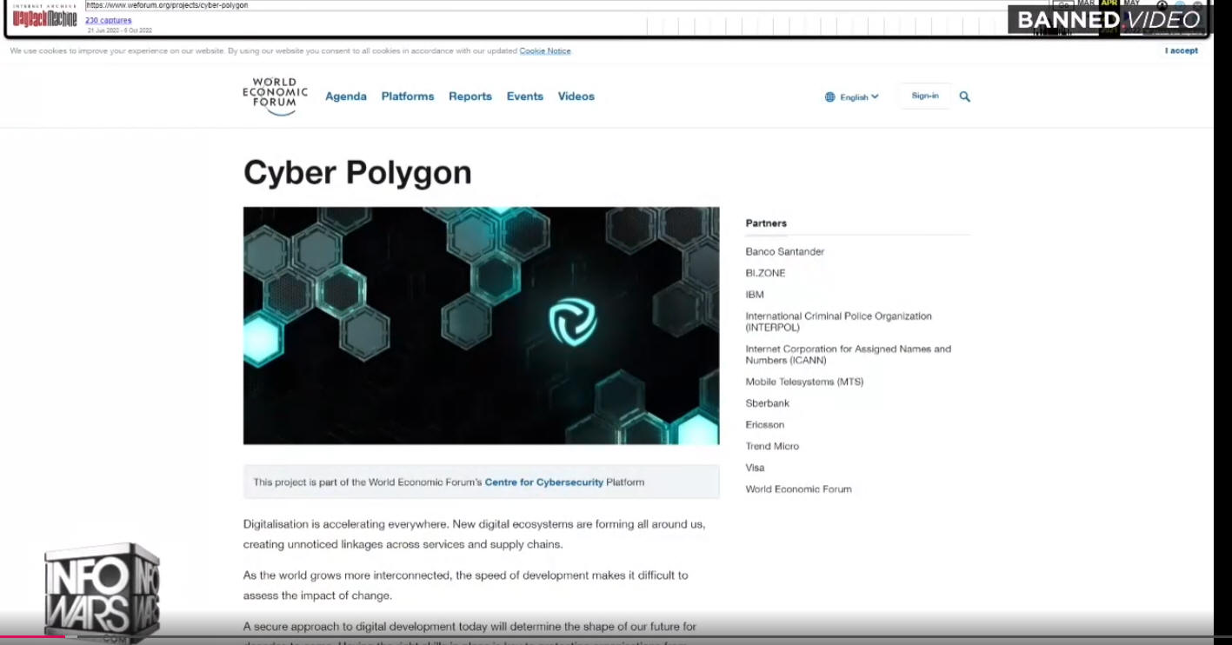The width and height of the screenshot is (1232, 645).
Task: Click the Wayback URL input field
Action: [x=565, y=5]
